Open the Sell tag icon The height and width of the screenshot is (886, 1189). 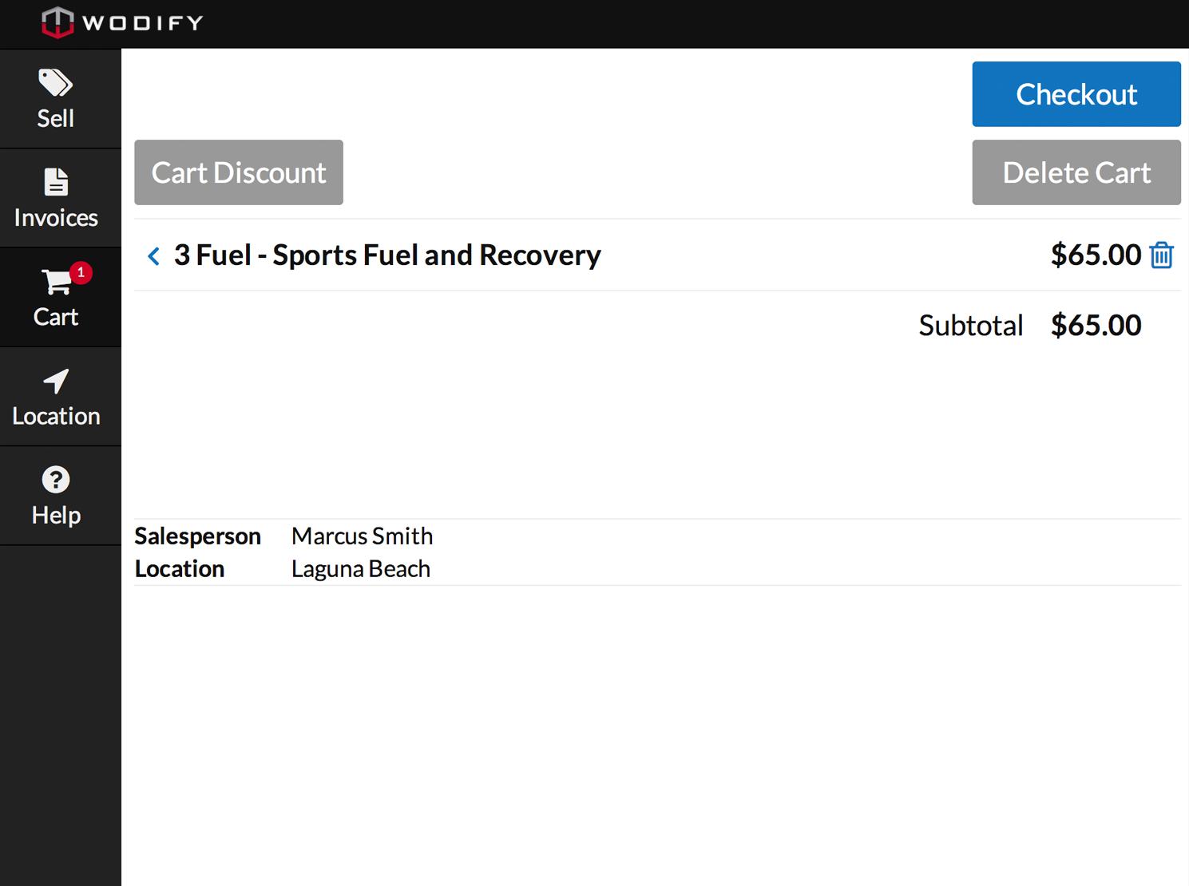(55, 82)
